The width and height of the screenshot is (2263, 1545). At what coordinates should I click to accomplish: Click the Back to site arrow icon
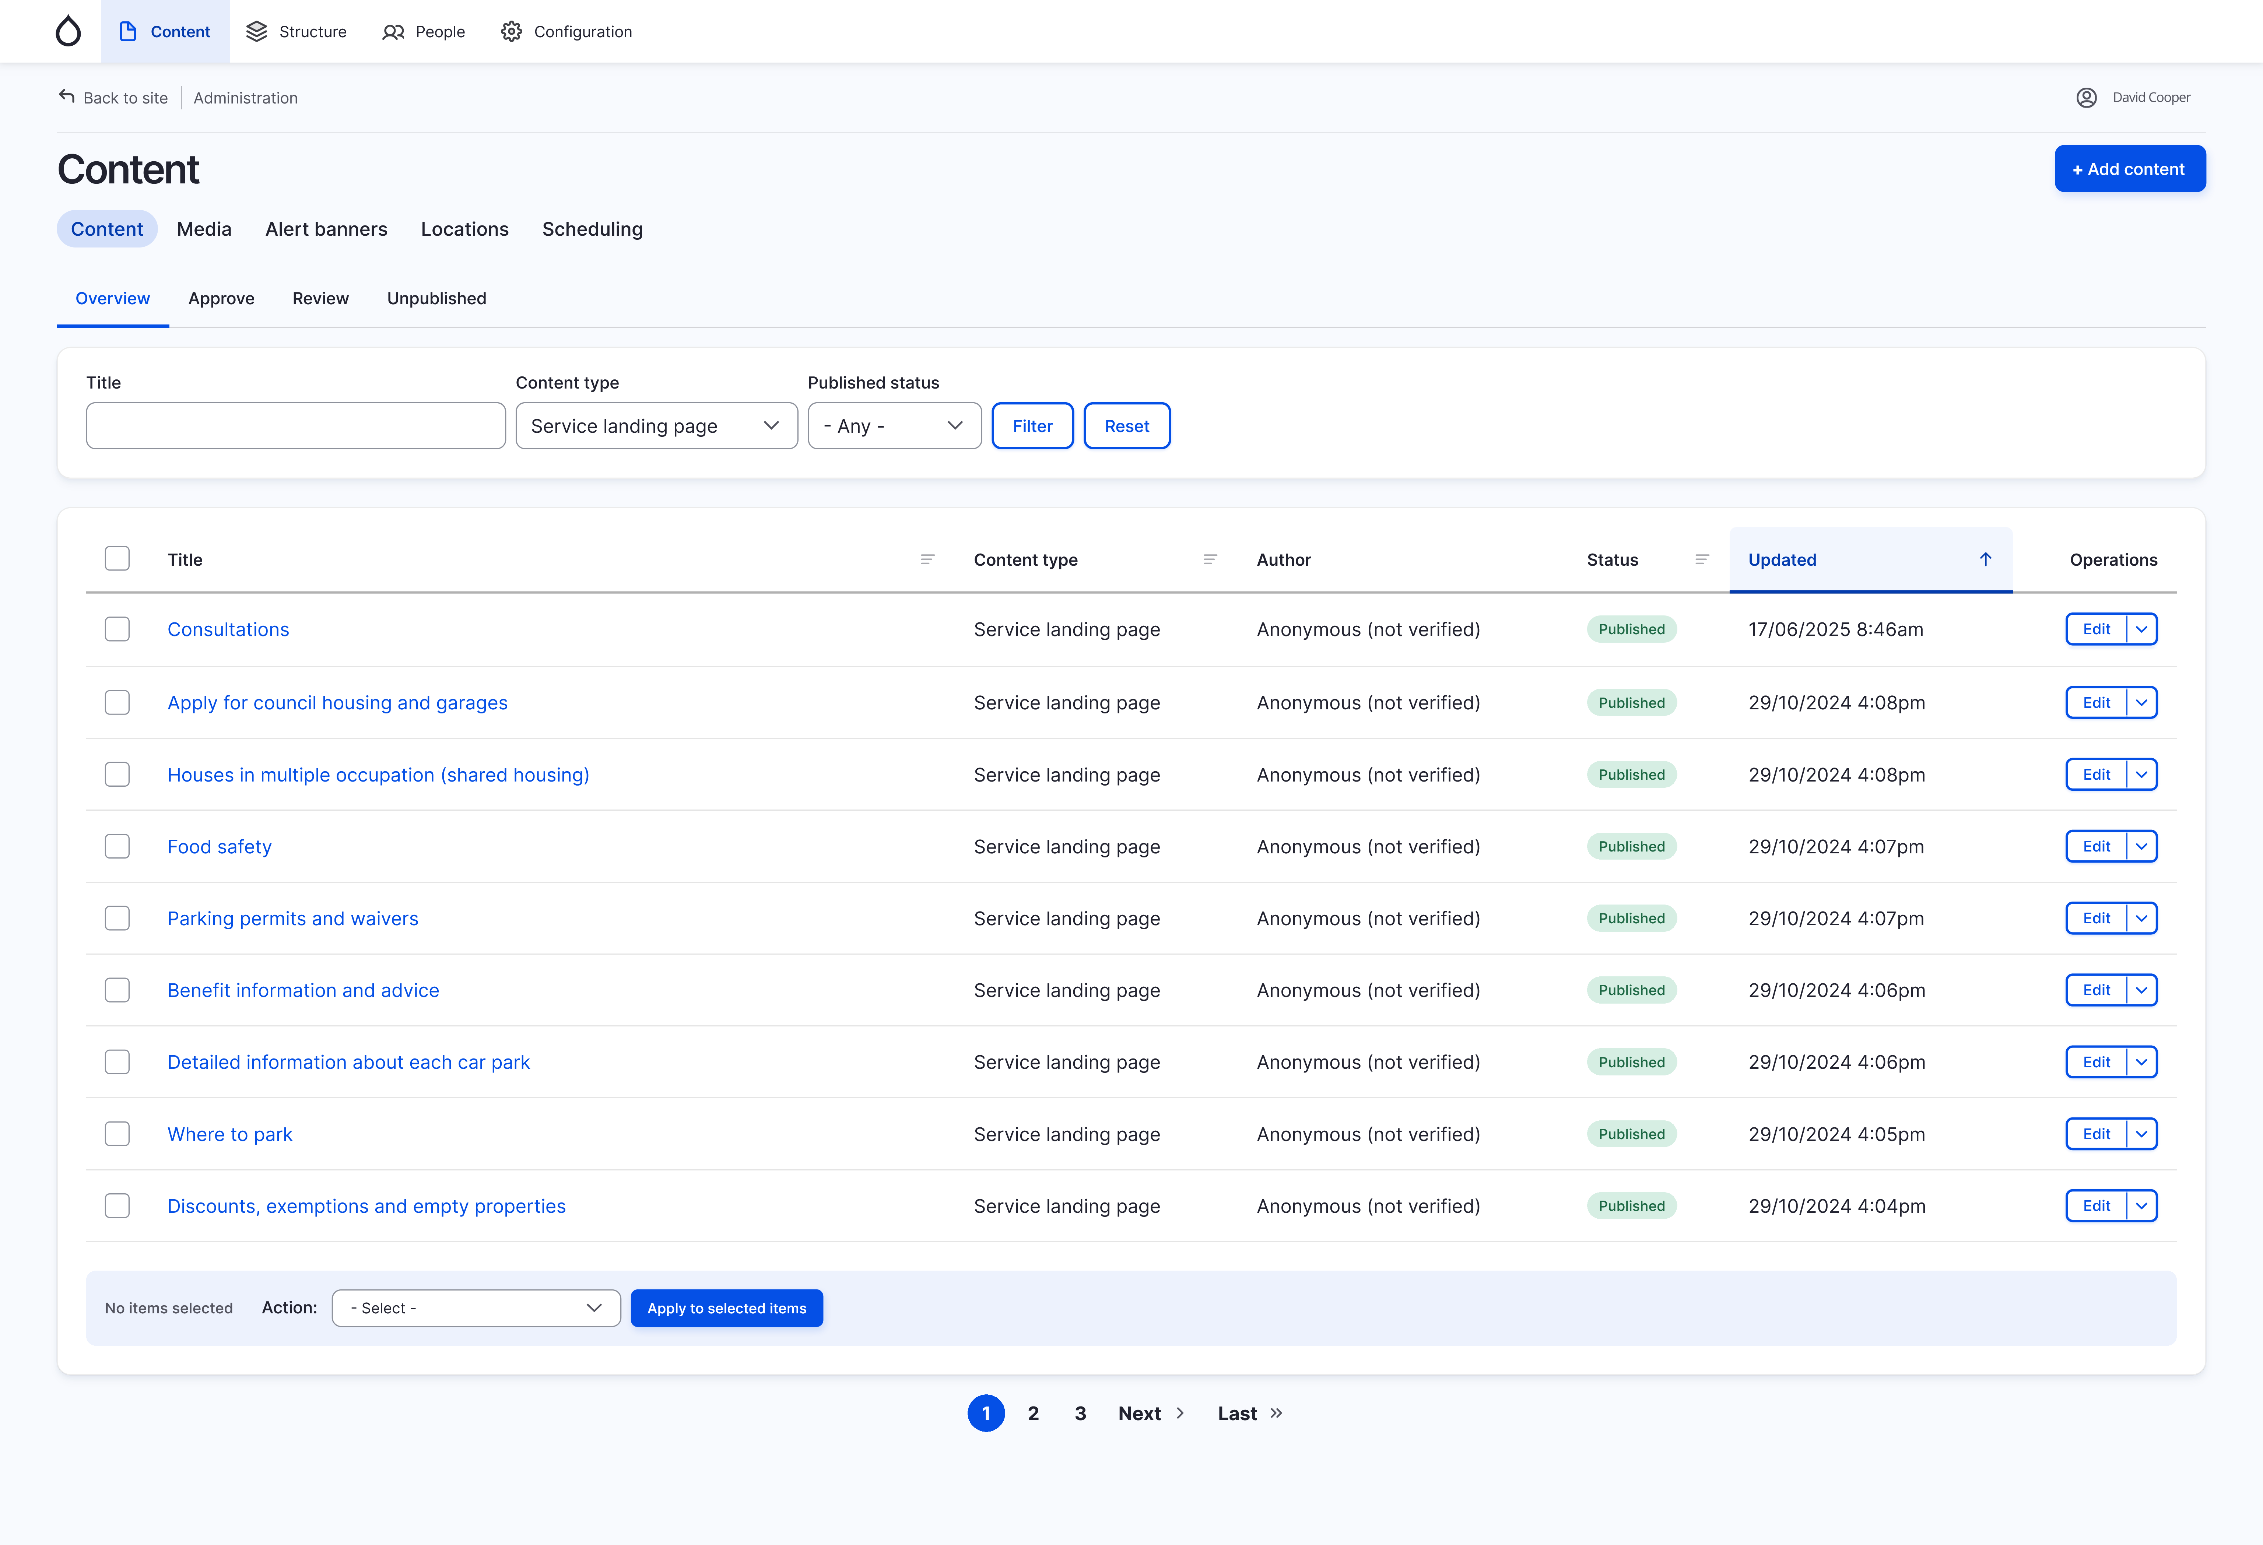pyautogui.click(x=66, y=96)
